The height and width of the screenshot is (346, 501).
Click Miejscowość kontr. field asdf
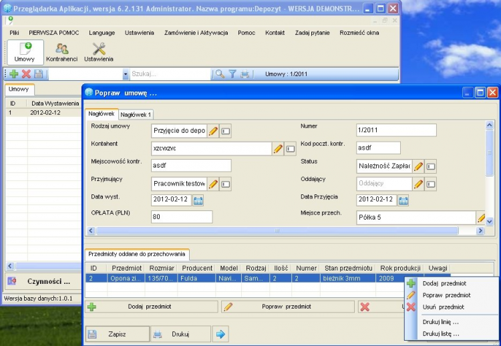pyautogui.click(x=191, y=166)
